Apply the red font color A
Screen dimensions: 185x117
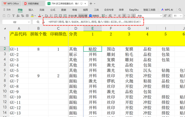[40, 16]
